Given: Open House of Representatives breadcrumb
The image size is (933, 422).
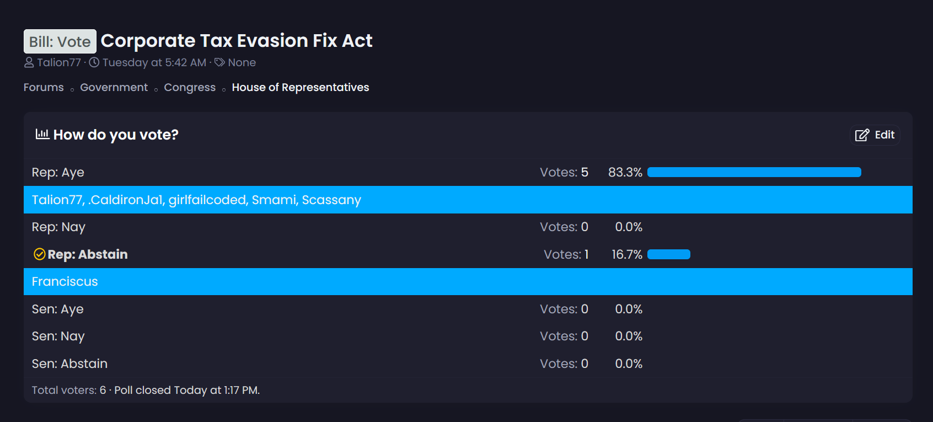Looking at the screenshot, I should 301,88.
